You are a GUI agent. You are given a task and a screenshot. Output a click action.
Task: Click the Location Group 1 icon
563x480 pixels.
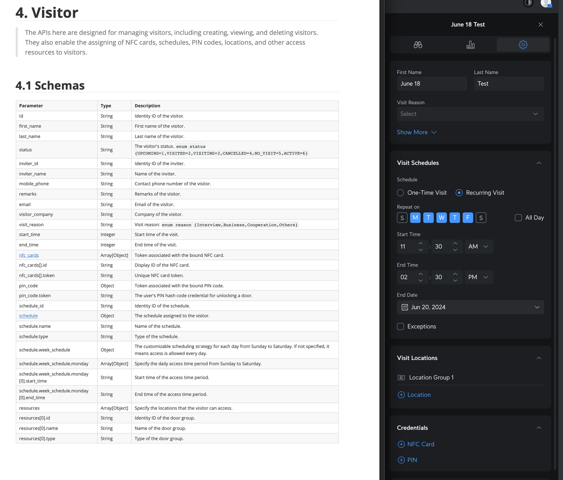pyautogui.click(x=401, y=378)
